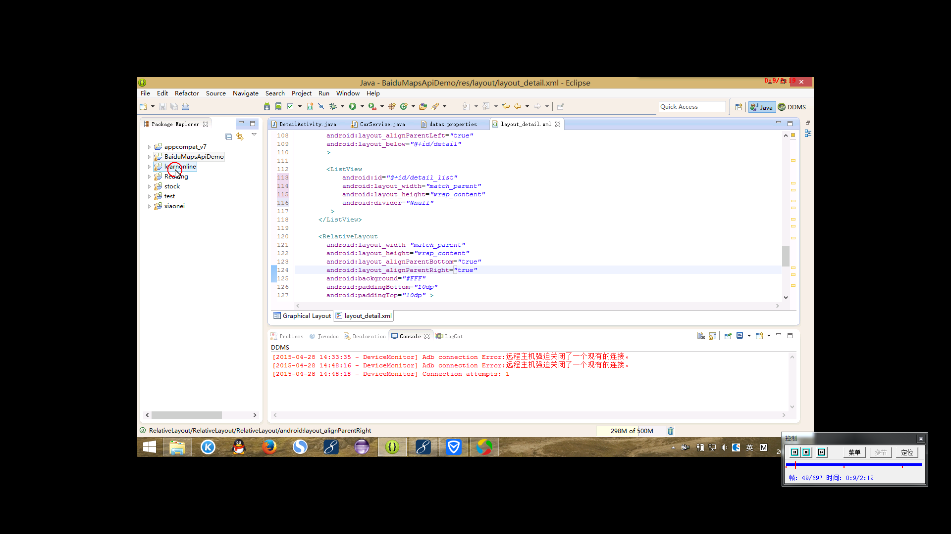Toggle Scroll Lock in Console
The height and width of the screenshot is (534, 951).
[x=713, y=336]
